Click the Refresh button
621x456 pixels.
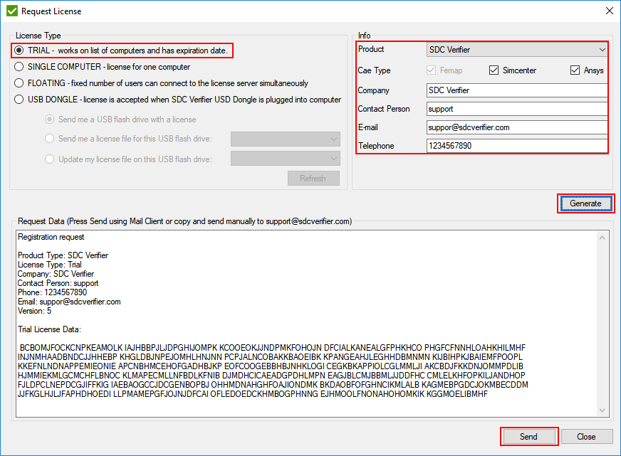coord(313,179)
